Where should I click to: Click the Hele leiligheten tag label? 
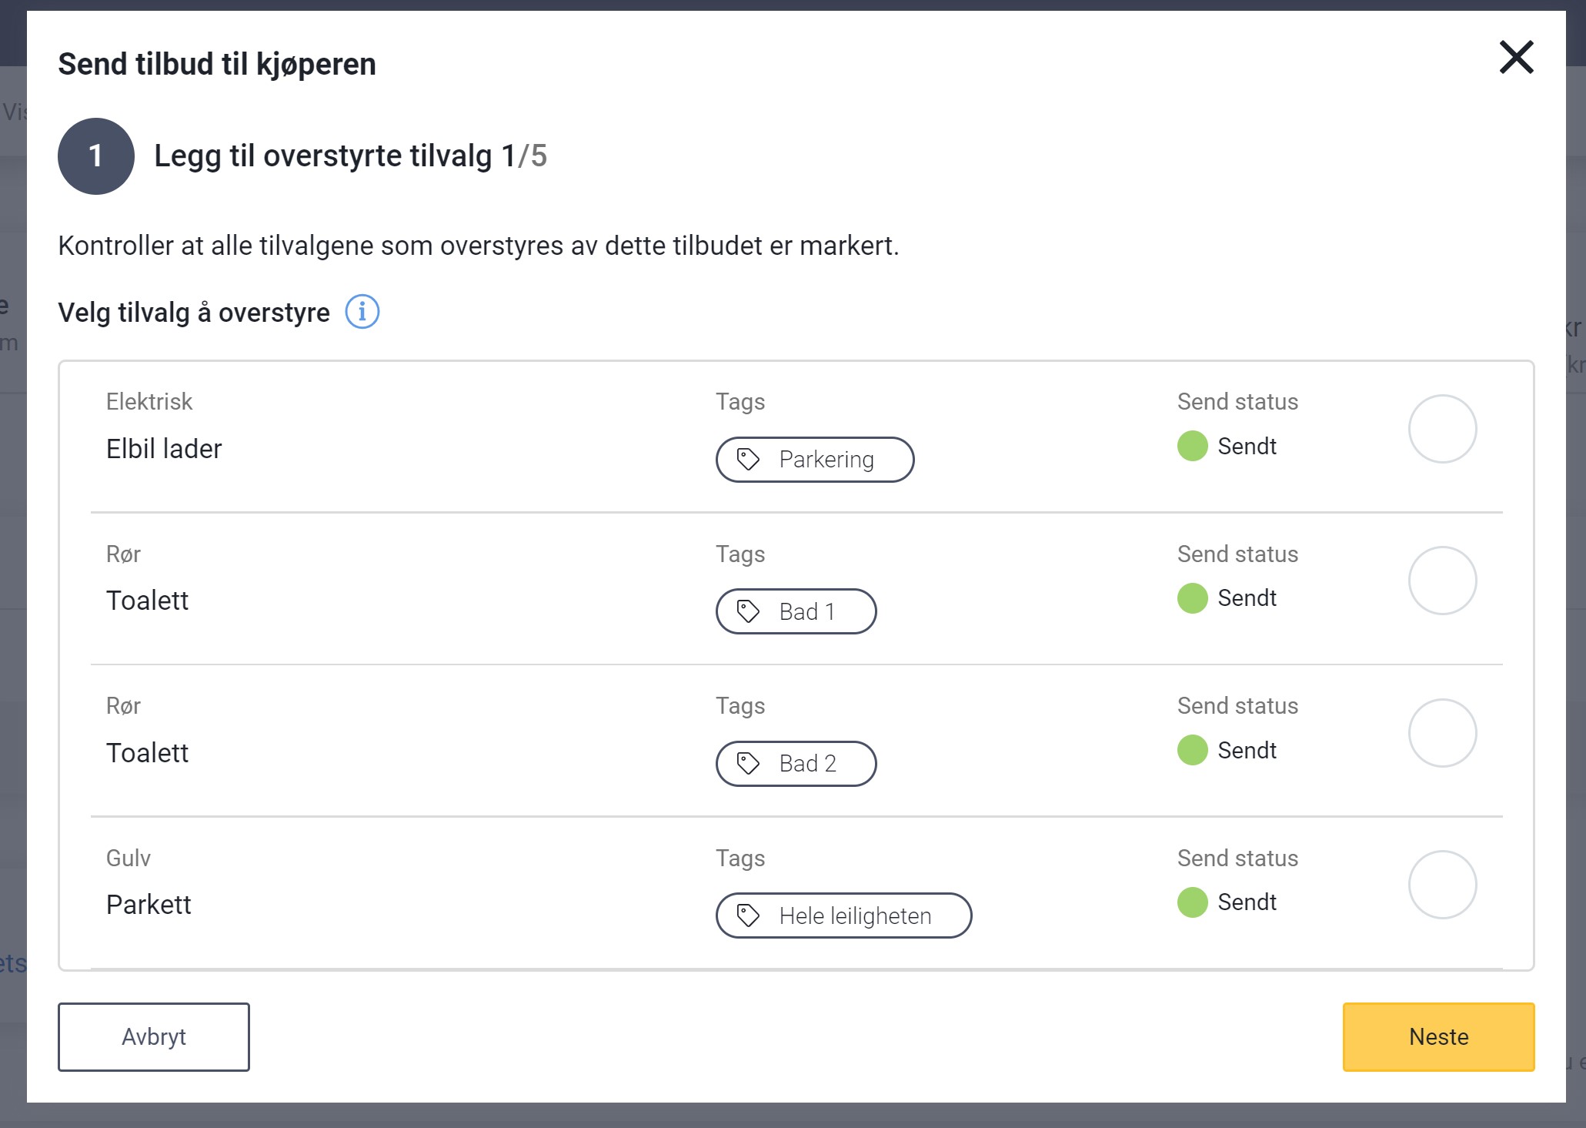click(x=855, y=915)
